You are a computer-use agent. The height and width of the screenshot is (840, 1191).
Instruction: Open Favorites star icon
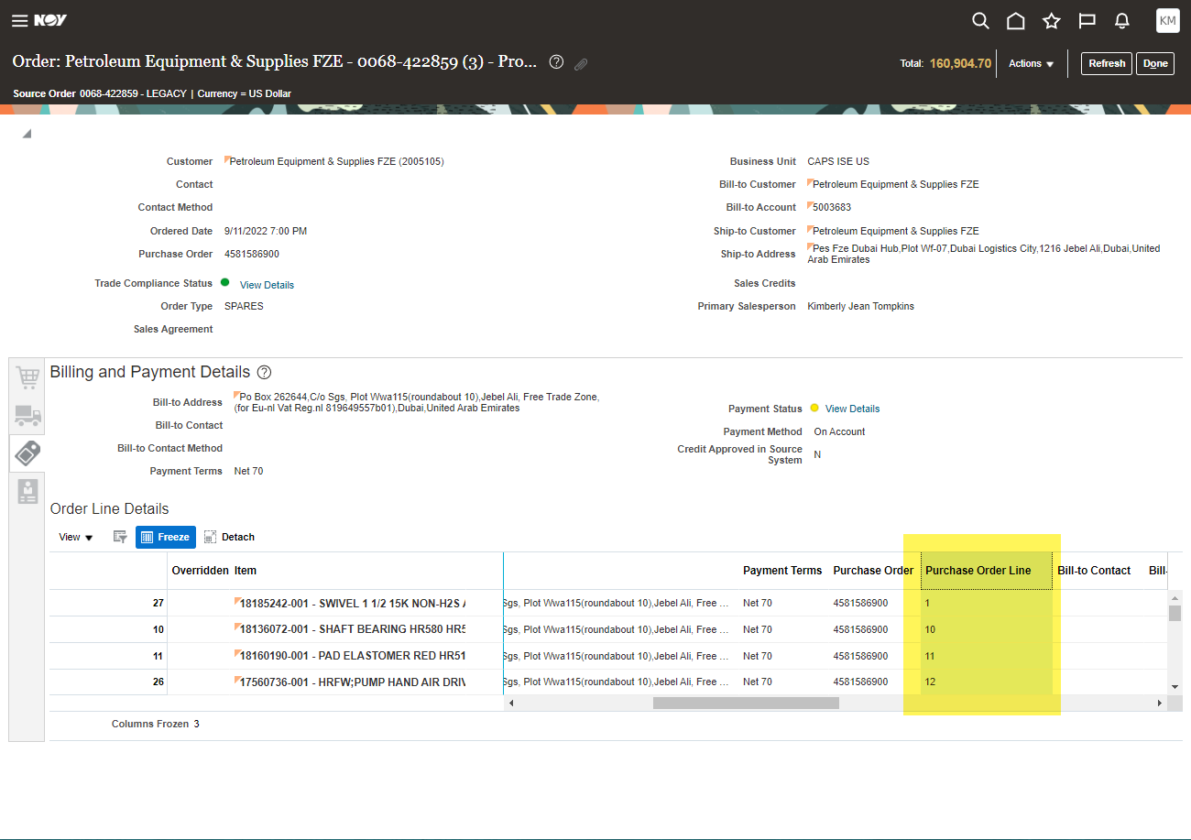[1051, 20]
